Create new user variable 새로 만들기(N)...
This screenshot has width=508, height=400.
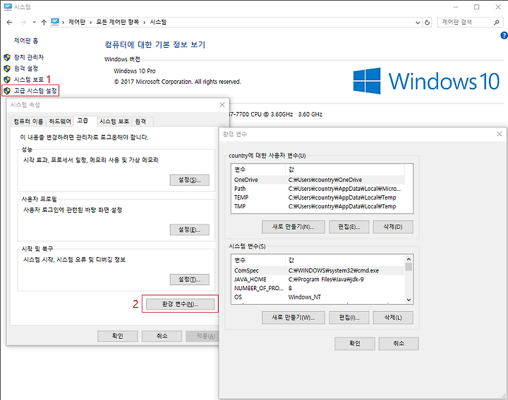click(294, 227)
